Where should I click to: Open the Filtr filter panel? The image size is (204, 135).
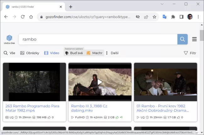pyautogui.click(x=190, y=53)
